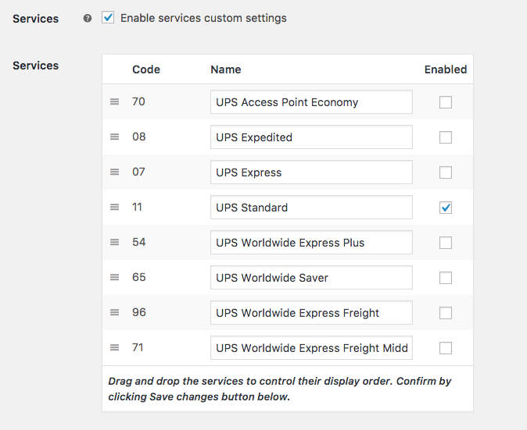Click code value 08
The image size is (527, 430).
(x=139, y=137)
